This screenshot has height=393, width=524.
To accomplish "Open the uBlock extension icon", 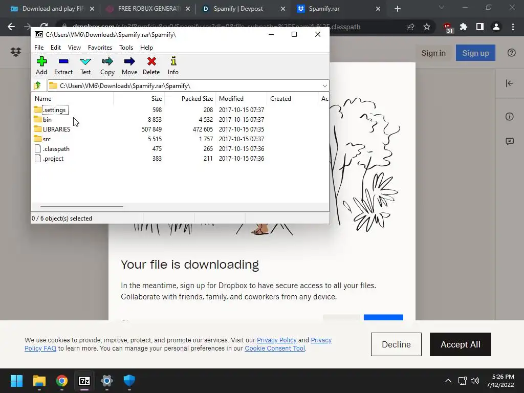I will (447, 28).
